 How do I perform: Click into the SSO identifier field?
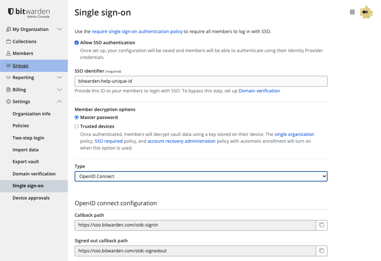201,81
